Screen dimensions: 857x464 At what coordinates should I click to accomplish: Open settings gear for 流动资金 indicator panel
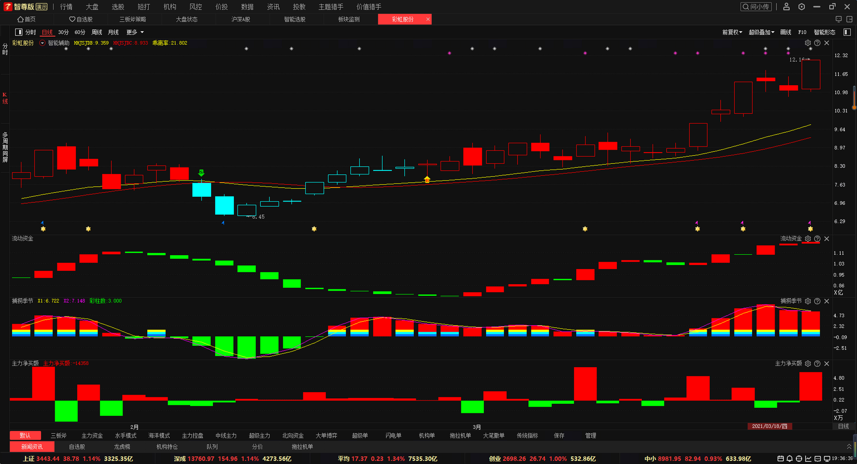tap(808, 239)
